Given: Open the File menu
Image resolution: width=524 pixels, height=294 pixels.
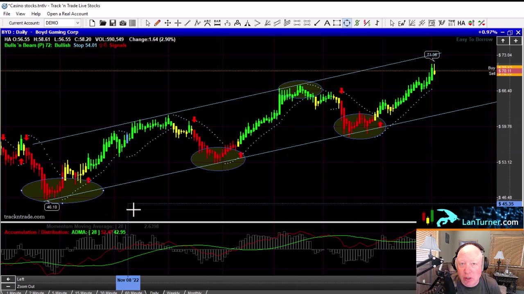Looking at the screenshot, I should click(x=7, y=13).
